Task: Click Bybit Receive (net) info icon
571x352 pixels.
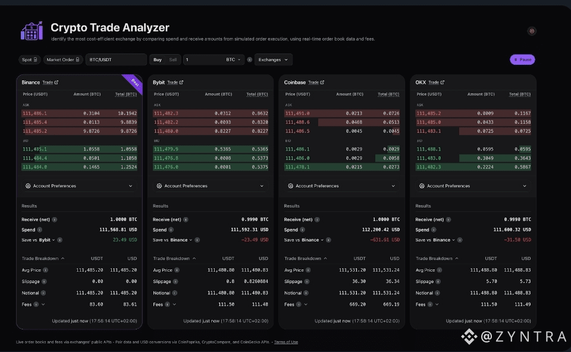Action: [186, 219]
